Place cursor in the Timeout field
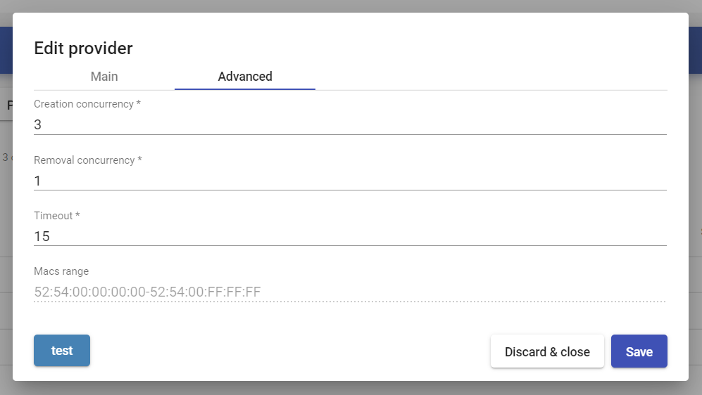The width and height of the screenshot is (702, 395). pos(350,236)
